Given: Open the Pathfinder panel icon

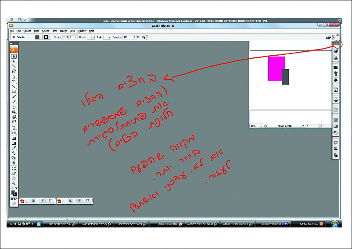Looking at the screenshot, I should pyautogui.click(x=336, y=155).
